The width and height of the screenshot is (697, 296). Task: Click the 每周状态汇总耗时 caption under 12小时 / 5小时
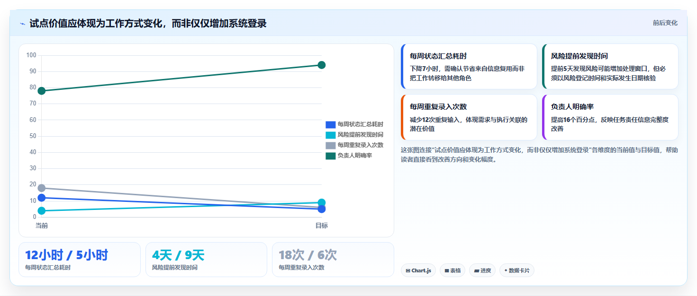48,268
